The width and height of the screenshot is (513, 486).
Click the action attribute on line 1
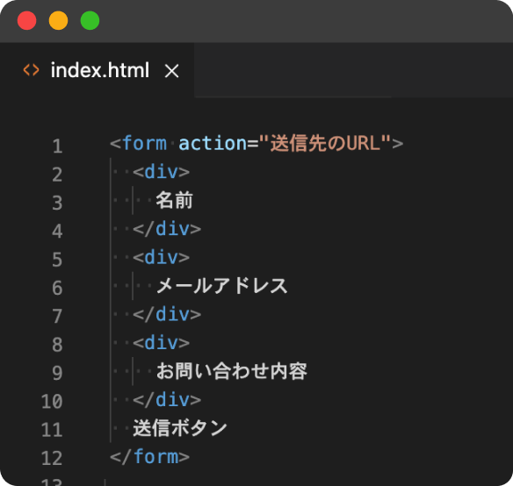213,143
